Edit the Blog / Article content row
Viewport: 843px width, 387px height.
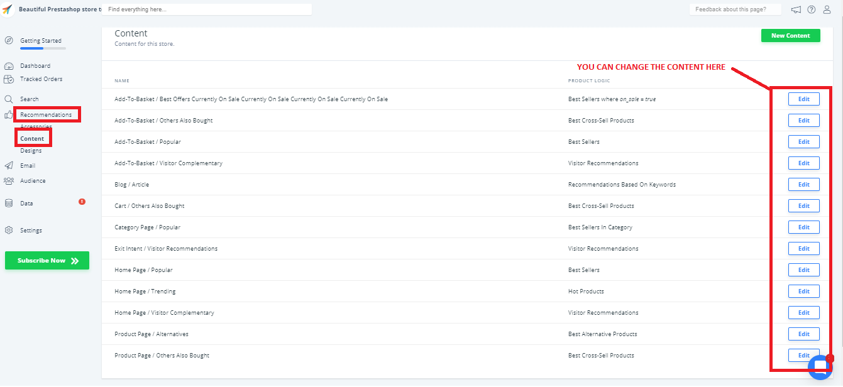pyautogui.click(x=803, y=185)
